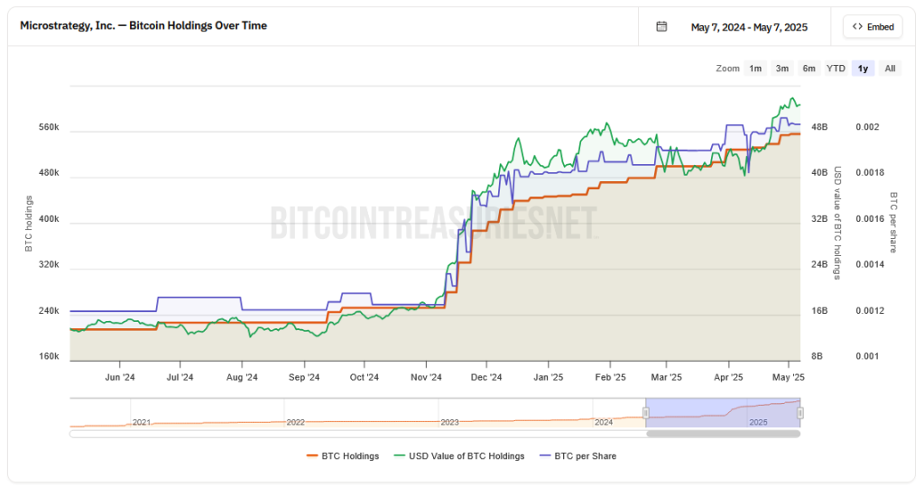This screenshot has width=924, height=486.
Task: Click the left navigator range handle
Action: [x=646, y=413]
